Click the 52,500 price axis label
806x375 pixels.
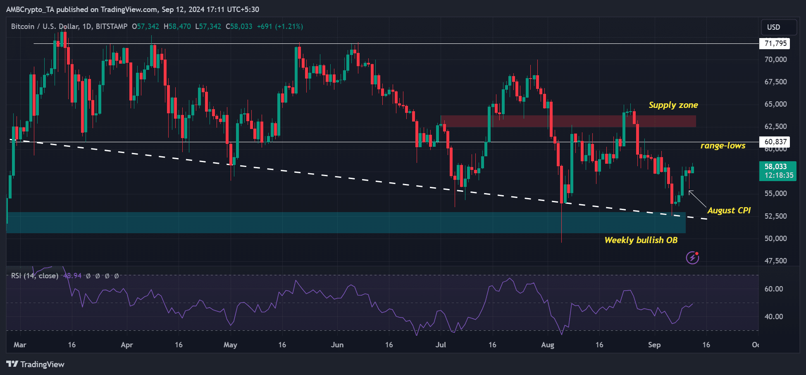[776, 216]
